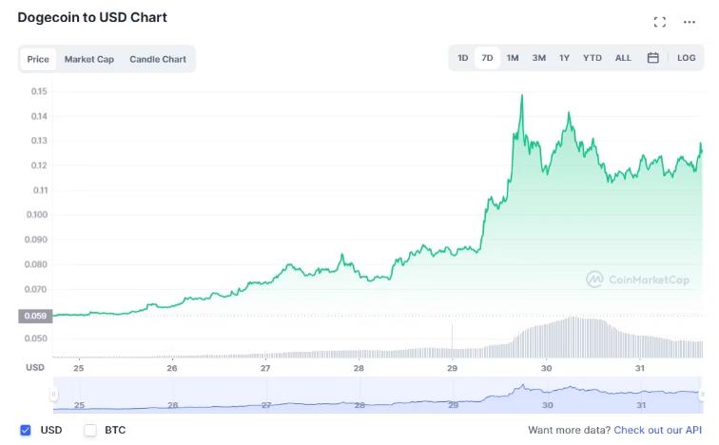Select the 3M time range

click(x=538, y=58)
